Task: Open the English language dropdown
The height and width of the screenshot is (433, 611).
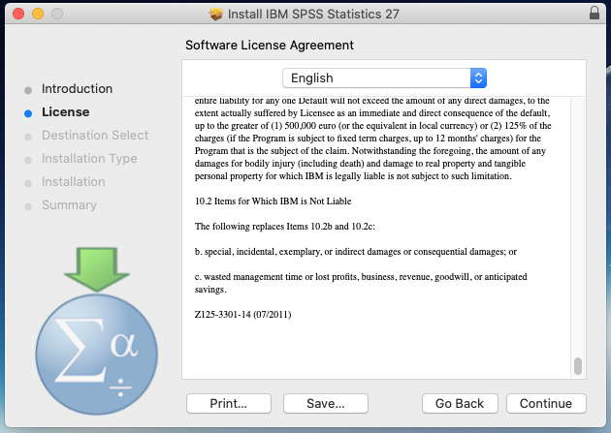Action: pos(384,78)
